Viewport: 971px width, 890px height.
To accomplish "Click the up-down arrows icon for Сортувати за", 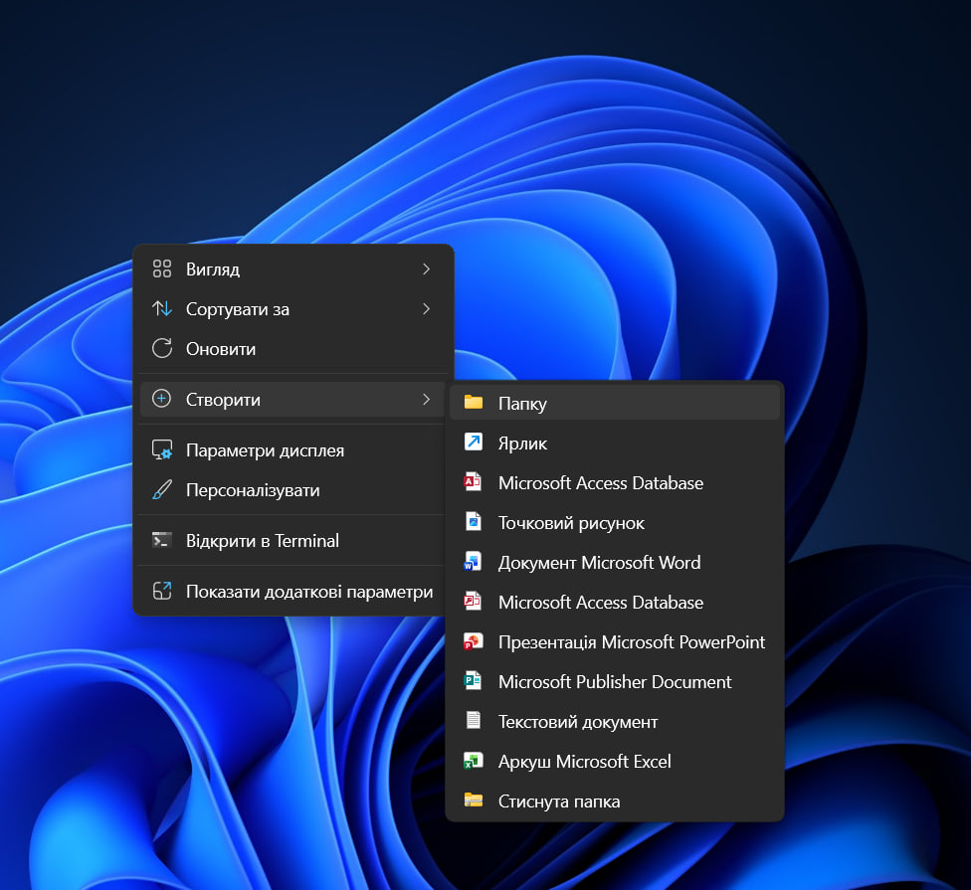I will click(161, 308).
